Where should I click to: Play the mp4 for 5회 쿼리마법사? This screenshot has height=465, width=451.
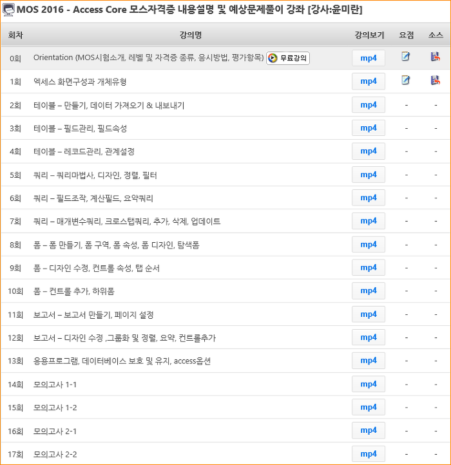click(369, 175)
